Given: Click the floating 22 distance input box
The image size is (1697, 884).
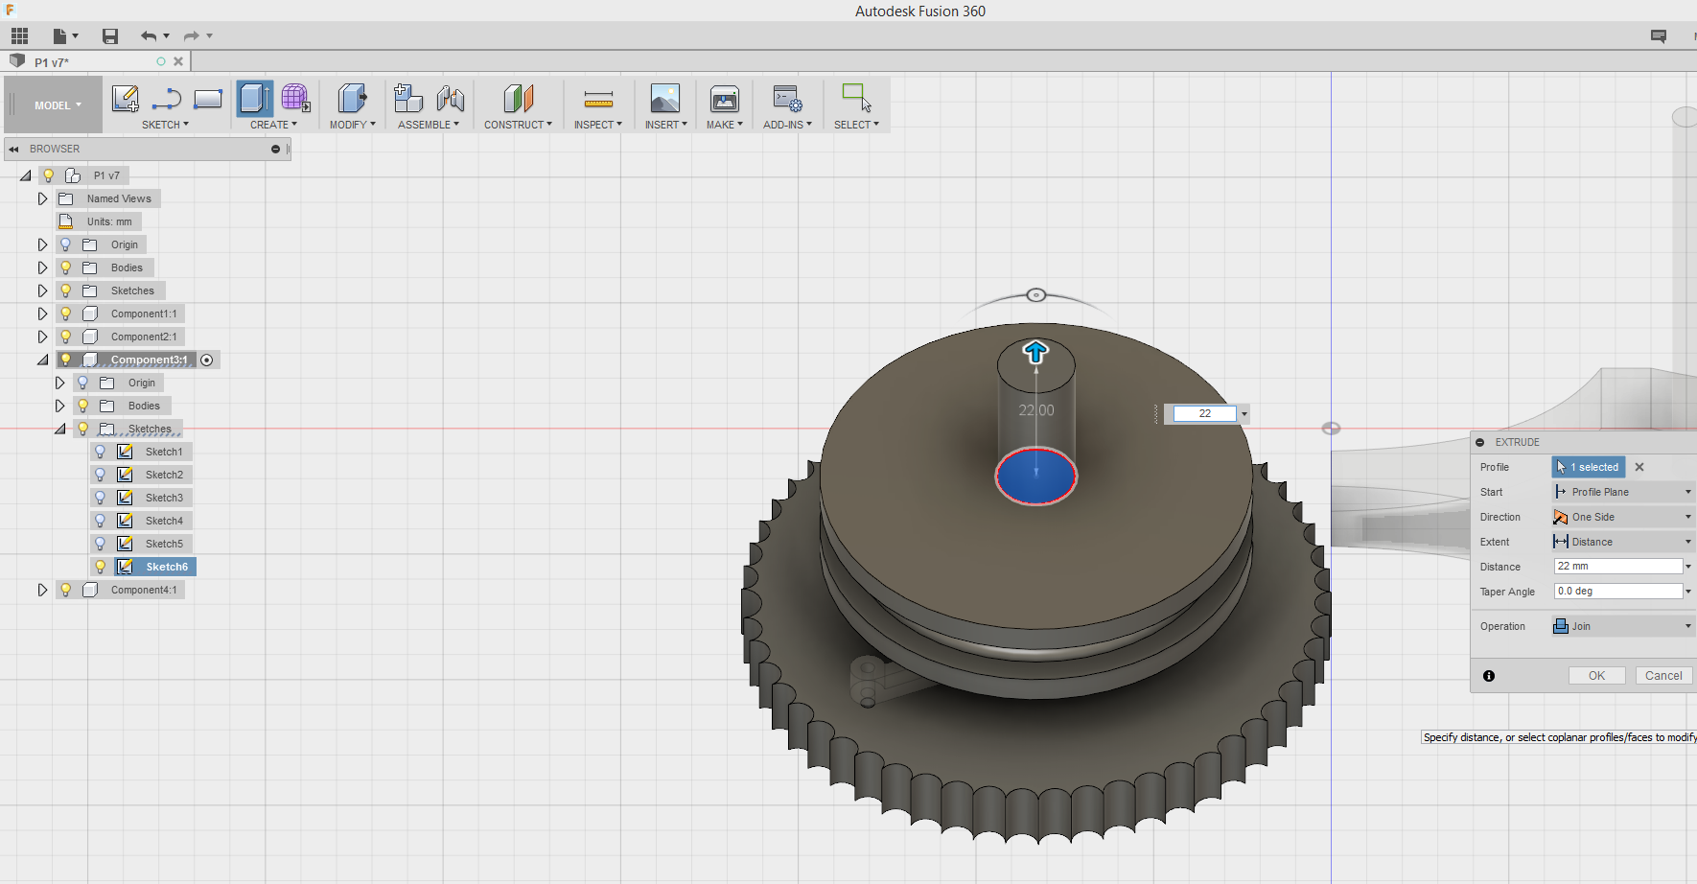Looking at the screenshot, I should (1204, 414).
